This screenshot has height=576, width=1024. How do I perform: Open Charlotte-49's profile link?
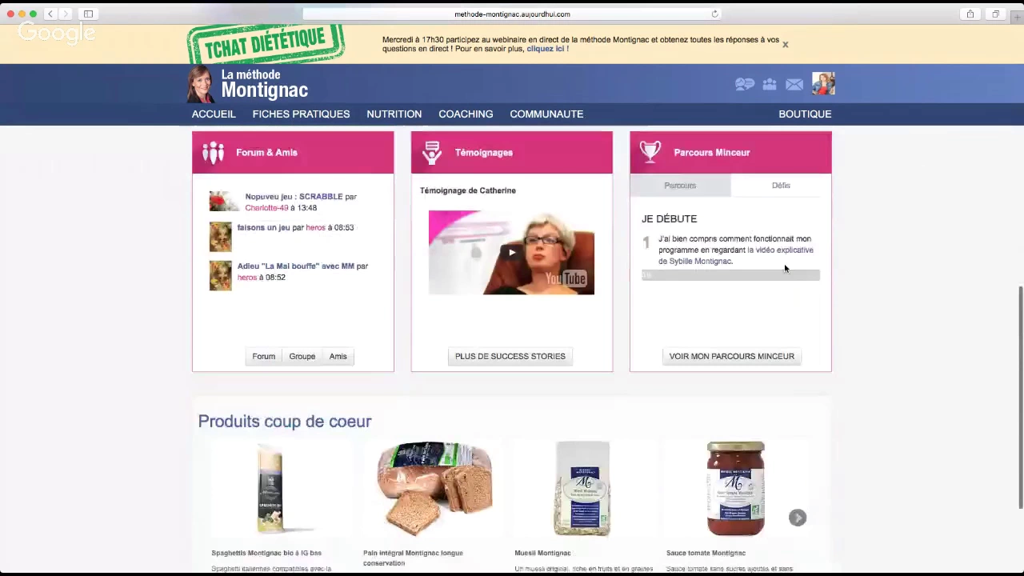[266, 208]
